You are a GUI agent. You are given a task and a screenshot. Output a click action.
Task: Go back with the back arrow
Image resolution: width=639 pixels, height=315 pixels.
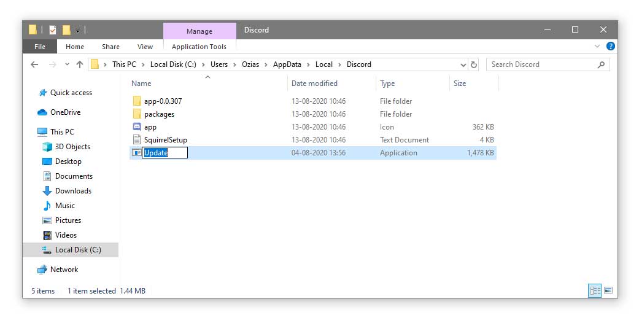34,64
